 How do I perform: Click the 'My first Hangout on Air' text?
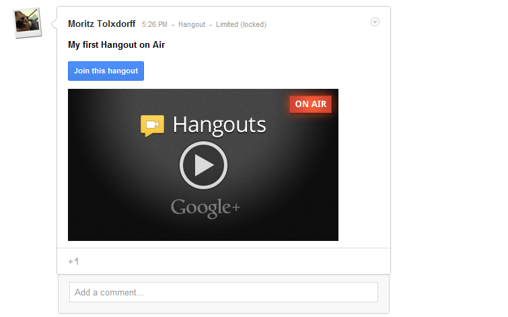116,44
